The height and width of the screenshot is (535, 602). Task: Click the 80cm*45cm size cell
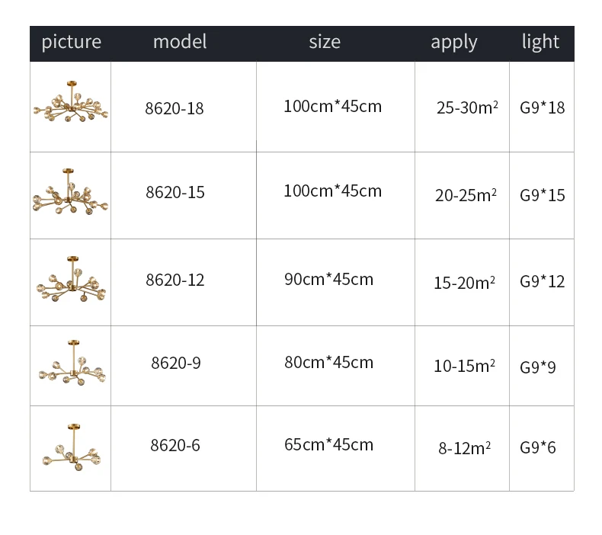tap(328, 362)
